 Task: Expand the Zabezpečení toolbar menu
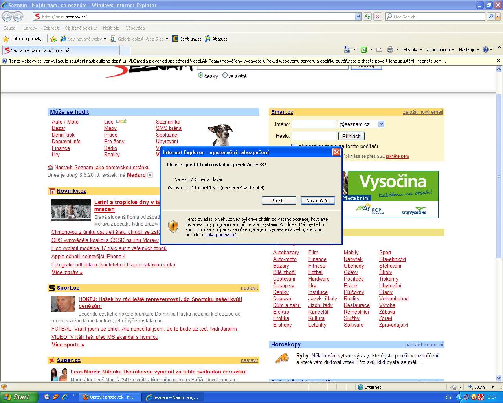(x=441, y=50)
